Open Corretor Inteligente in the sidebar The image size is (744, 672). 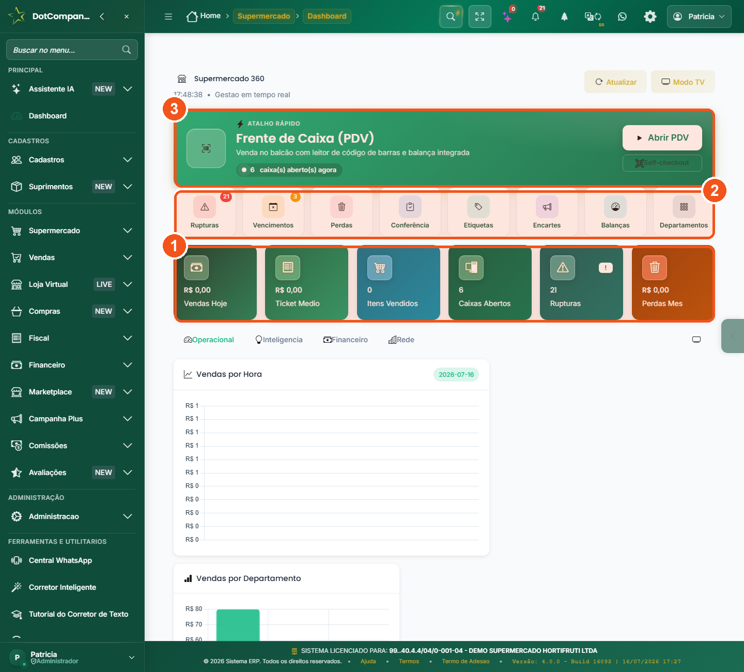pos(72,587)
